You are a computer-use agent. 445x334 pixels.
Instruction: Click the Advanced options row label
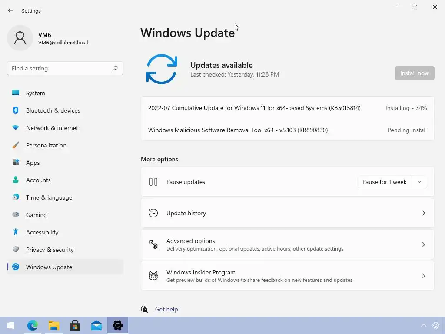190,241
